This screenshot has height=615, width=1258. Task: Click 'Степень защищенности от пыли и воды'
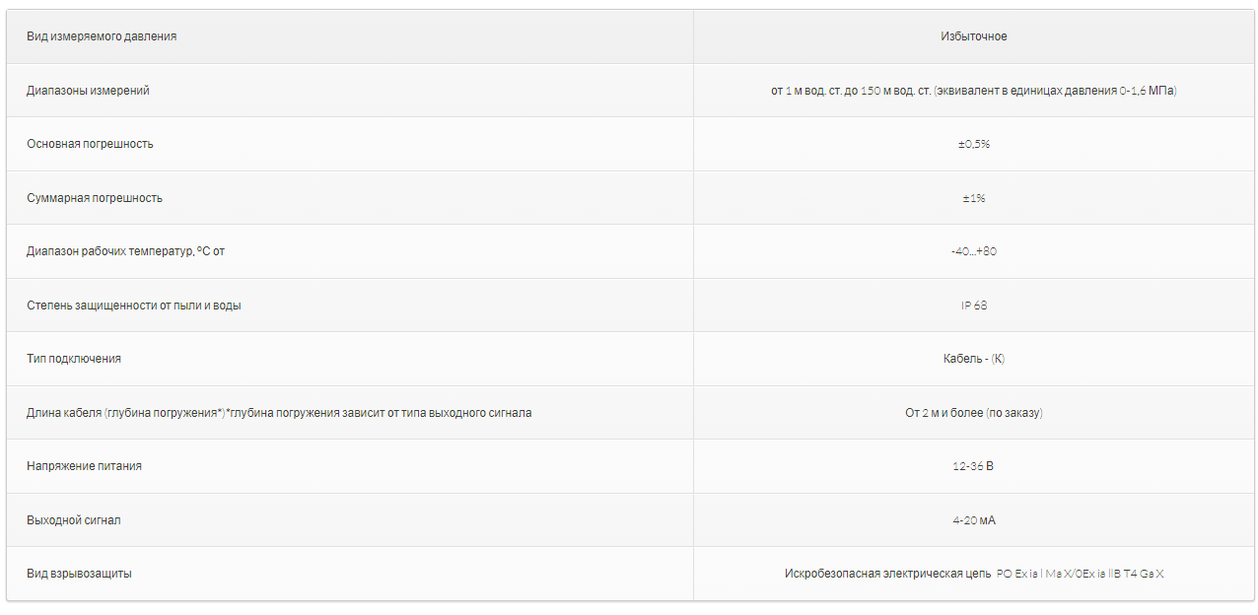tap(134, 306)
